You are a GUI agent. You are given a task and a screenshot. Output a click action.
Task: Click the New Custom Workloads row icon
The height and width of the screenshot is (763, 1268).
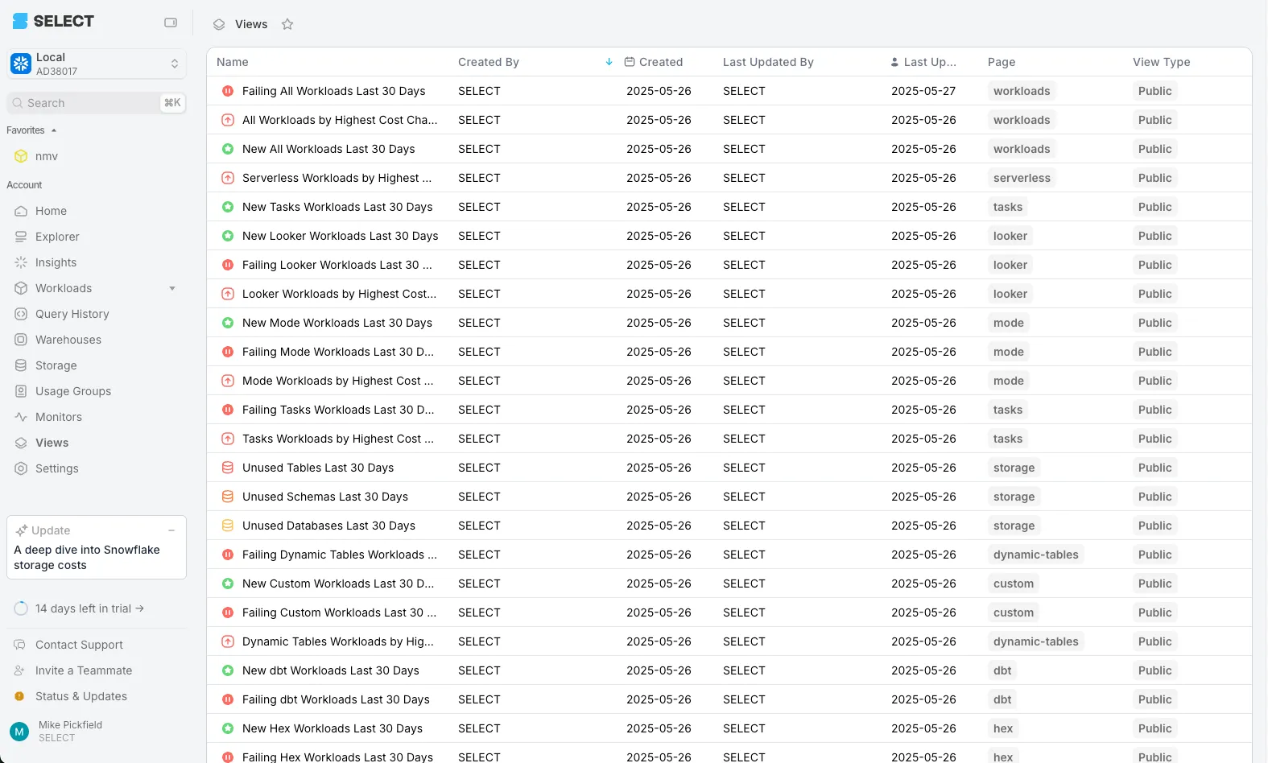click(228, 584)
